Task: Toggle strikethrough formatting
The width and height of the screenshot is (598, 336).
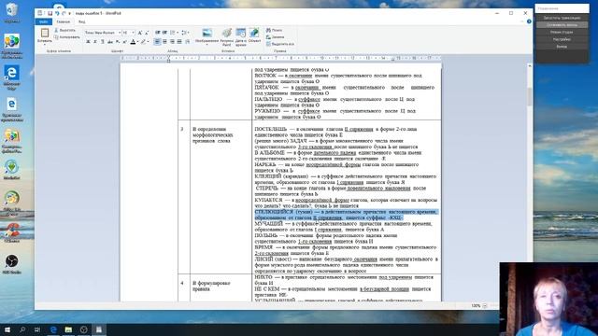Action: [x=110, y=41]
